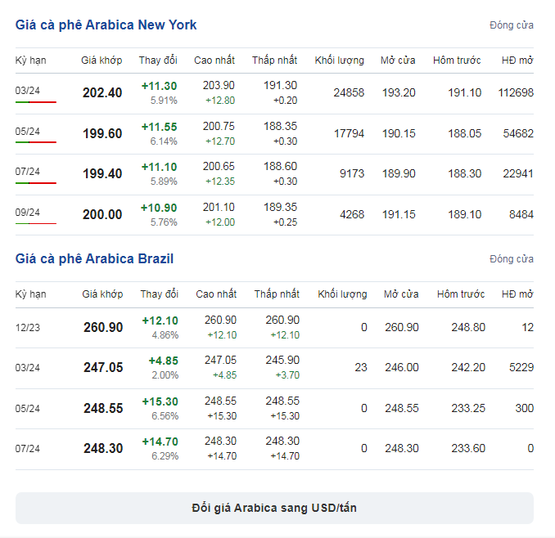
Task: Click the 'Giá cà phê Arabica New York' heading
Action: pos(106,25)
